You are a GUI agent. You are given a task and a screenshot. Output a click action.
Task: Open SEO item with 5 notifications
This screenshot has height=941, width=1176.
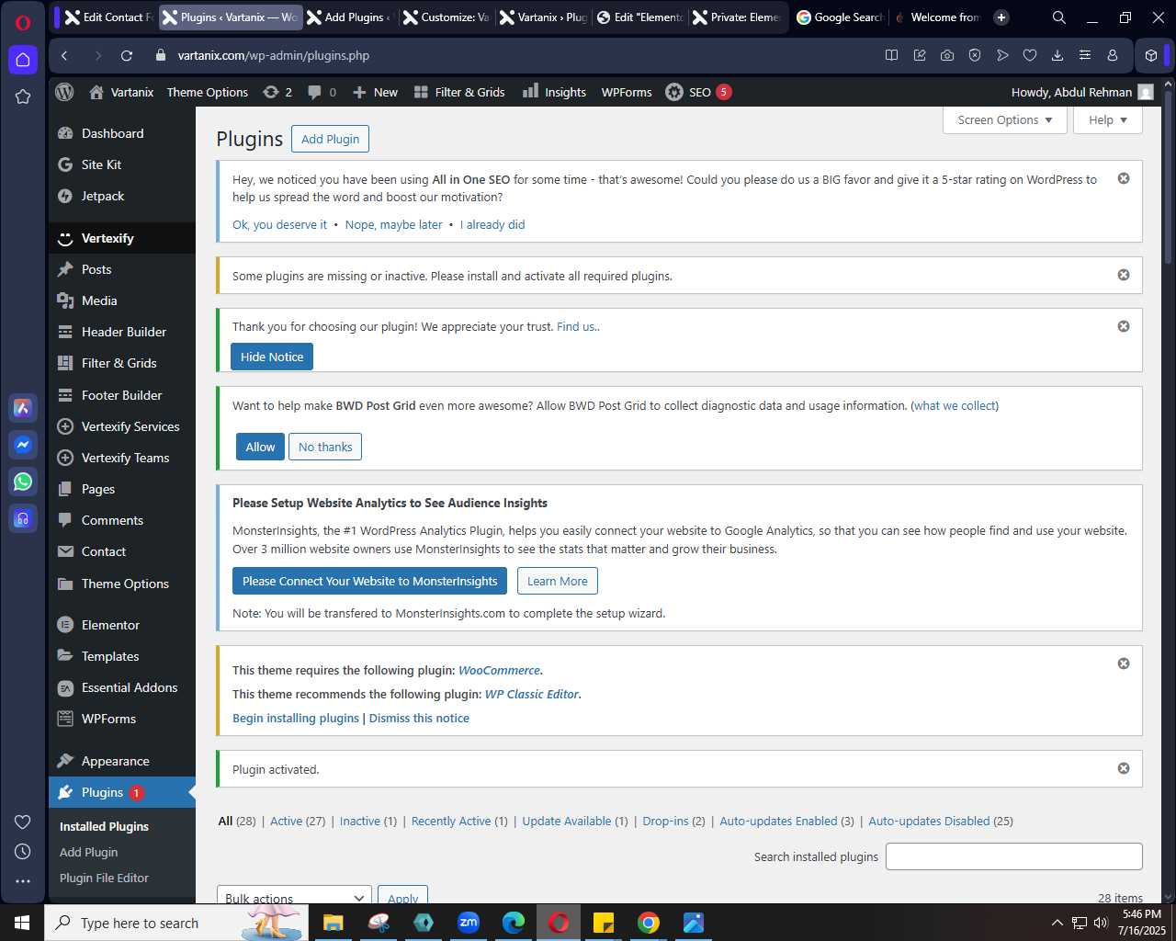698,92
